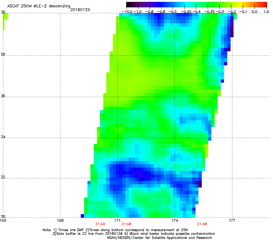Click the 0.0 color scale label

[x=255, y=12]
